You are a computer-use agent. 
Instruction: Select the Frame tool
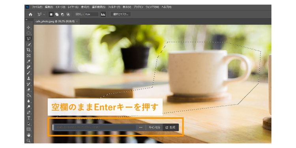(28, 56)
